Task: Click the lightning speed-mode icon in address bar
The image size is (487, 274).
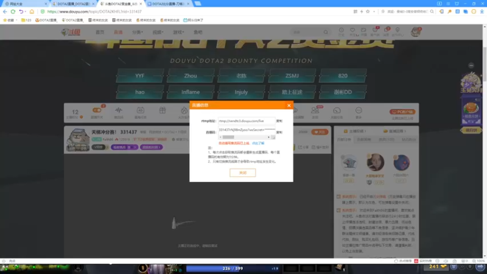Action: click(362, 12)
